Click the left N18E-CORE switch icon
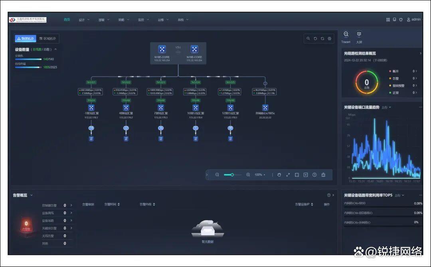Image resolution: width=431 pixels, height=267 pixels. tap(162, 49)
